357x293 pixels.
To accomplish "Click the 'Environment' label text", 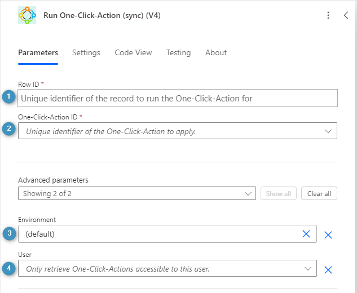I will pos(37,220).
